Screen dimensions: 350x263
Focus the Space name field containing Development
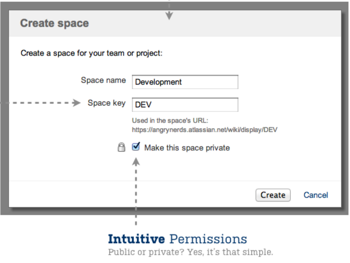185,82
